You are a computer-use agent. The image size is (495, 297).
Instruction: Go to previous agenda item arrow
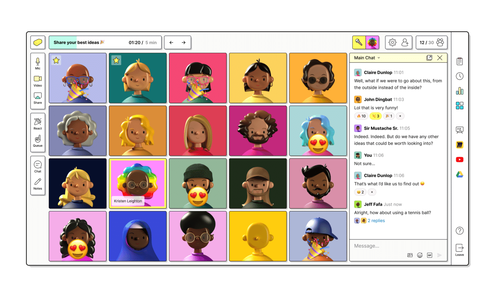[x=171, y=43]
